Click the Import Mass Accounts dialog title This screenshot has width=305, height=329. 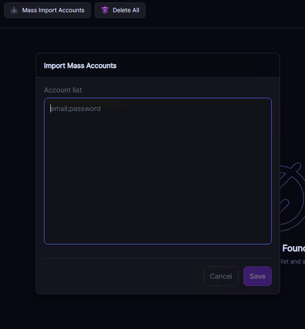[x=80, y=66]
